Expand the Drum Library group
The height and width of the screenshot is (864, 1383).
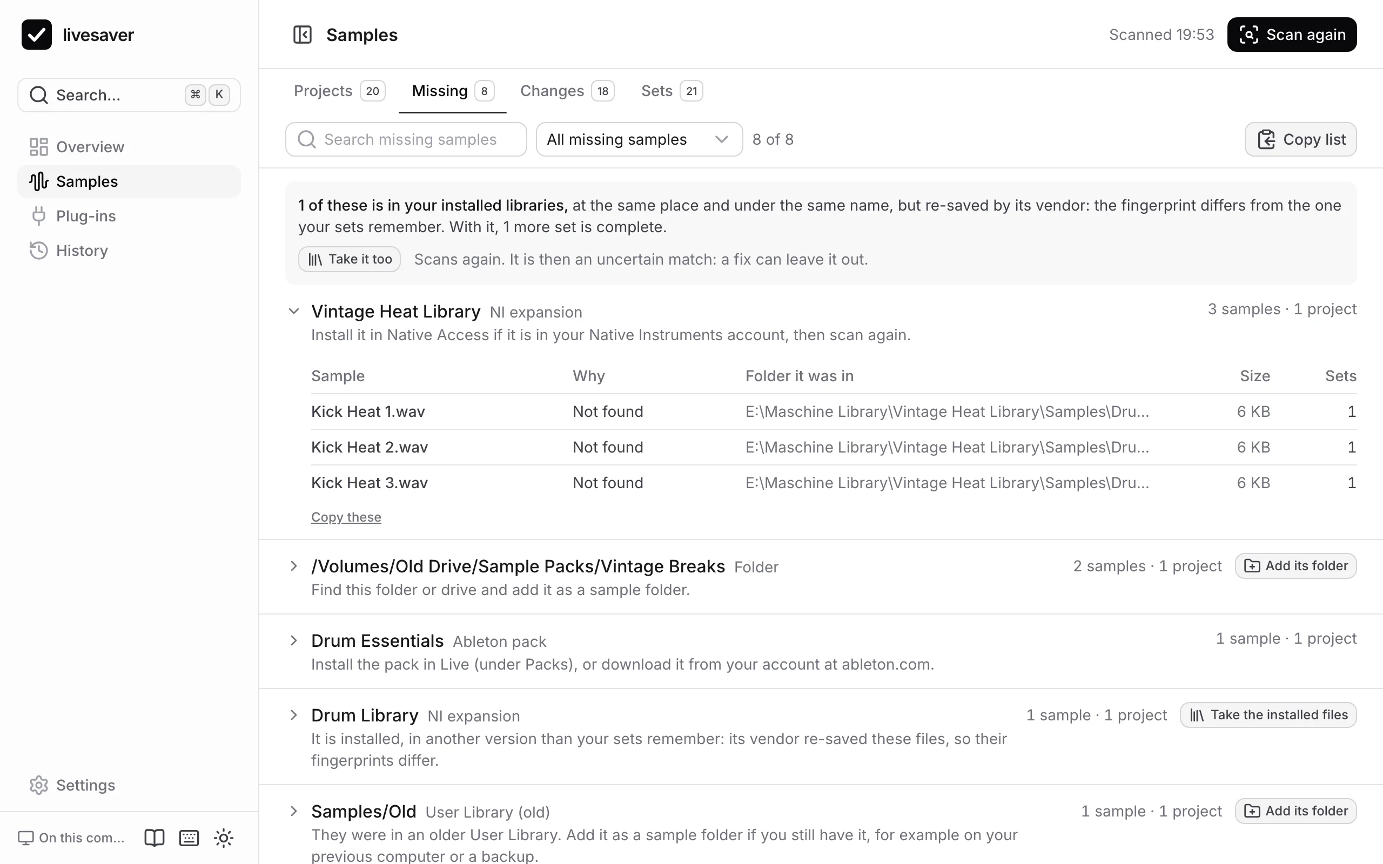[x=294, y=715]
